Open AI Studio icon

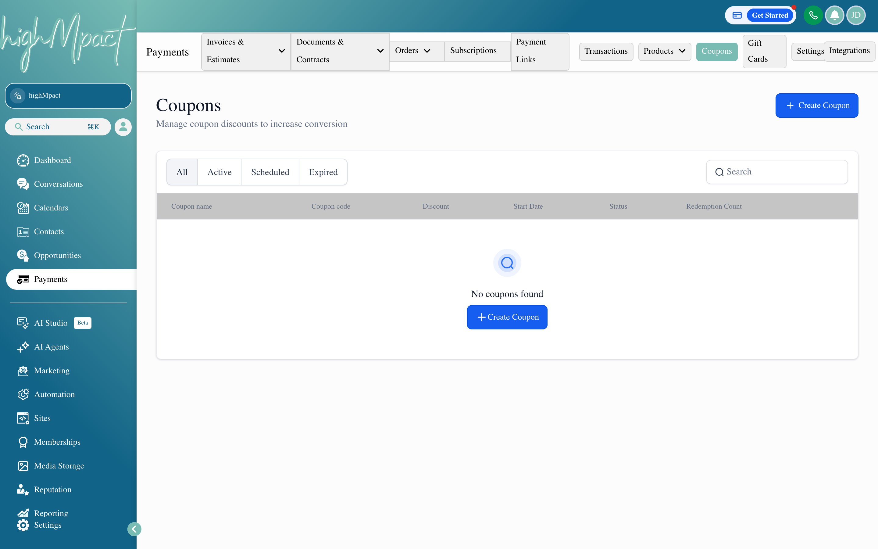pos(23,323)
